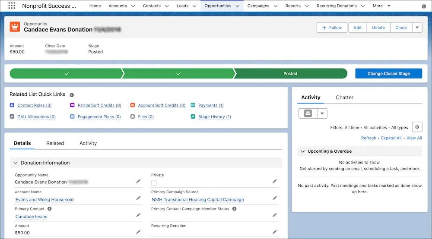Click info icon beside Related List Quick Links
Viewport: 432px width, 239px height.
[72, 95]
